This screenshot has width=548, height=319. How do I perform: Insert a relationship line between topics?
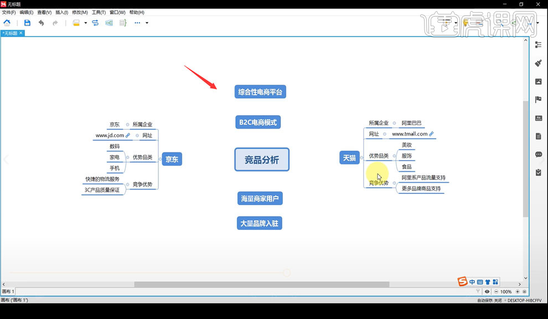(95, 23)
